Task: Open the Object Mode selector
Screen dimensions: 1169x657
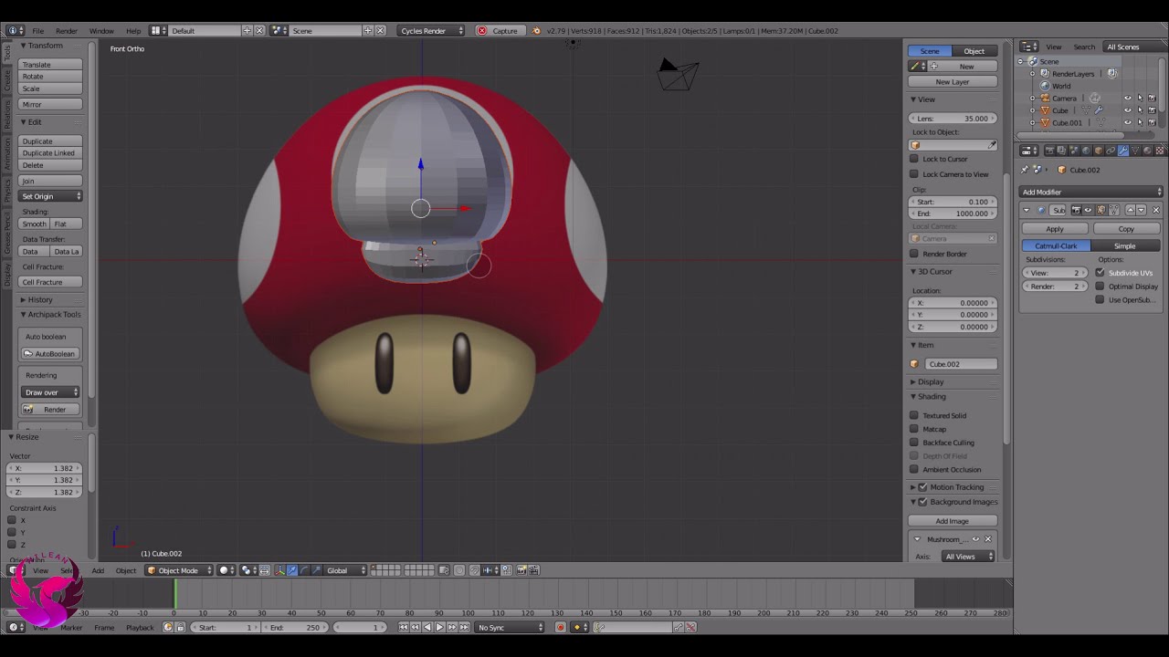Action: click(x=179, y=570)
